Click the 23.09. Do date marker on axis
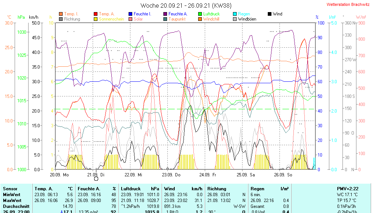Viewport: 374px width, 213px height. [172, 175]
